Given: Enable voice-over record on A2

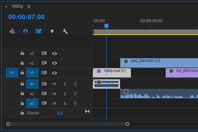Looking at the screenshot, I should click(x=75, y=94).
